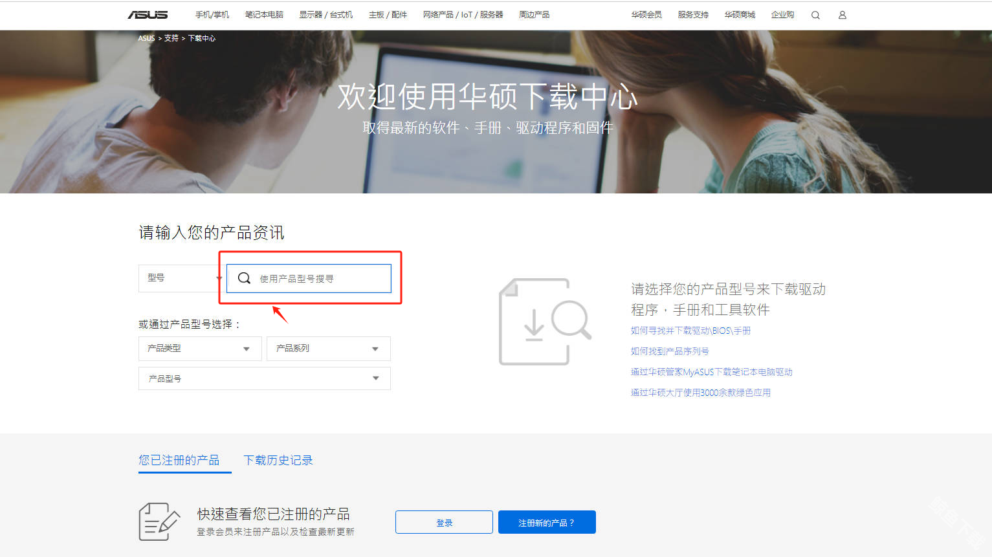This screenshot has width=992, height=557.
Task: Expand the 型号 search type dropdown
Action: pos(181,278)
